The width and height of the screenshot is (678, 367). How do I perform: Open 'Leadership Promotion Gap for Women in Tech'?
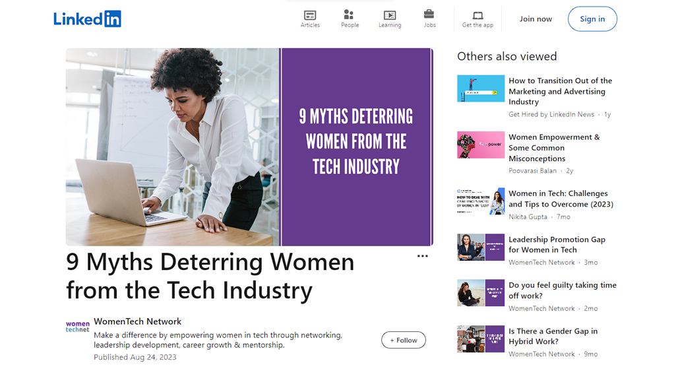(x=557, y=245)
